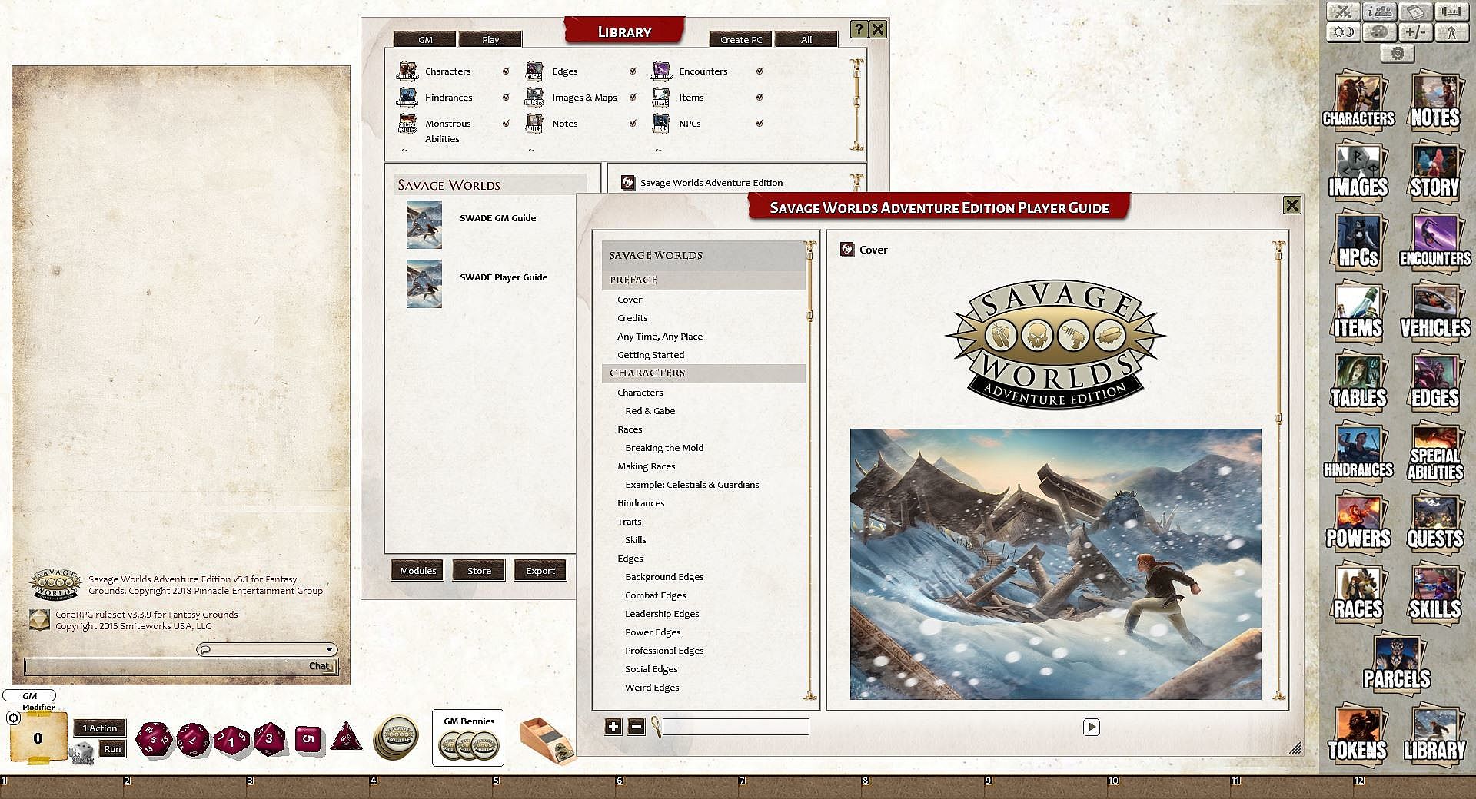Click the Export button

pos(540,570)
